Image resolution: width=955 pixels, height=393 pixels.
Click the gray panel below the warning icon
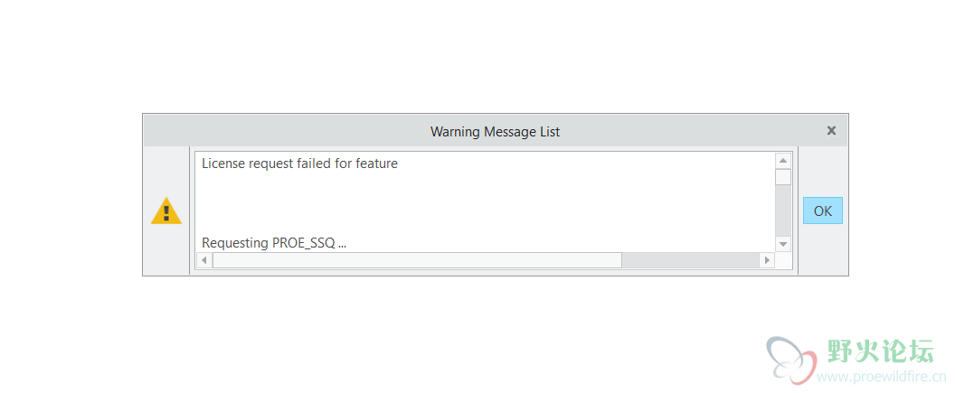(166, 249)
